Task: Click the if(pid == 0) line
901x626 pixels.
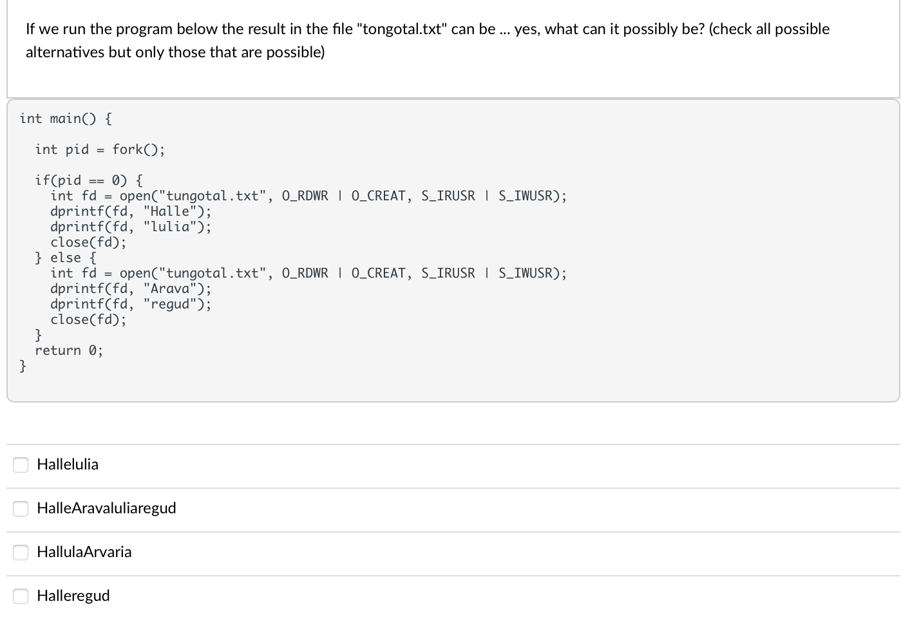Action: click(88, 180)
